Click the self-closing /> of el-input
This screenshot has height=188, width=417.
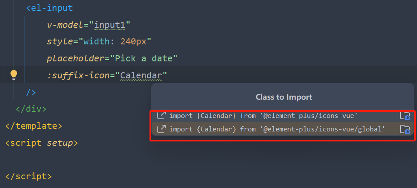tap(31, 92)
